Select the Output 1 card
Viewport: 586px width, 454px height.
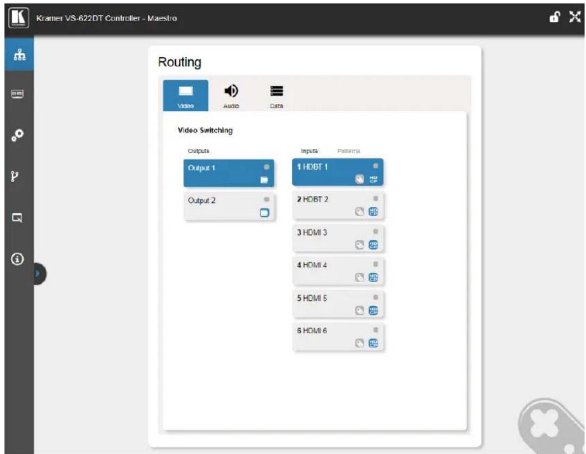[229, 173]
